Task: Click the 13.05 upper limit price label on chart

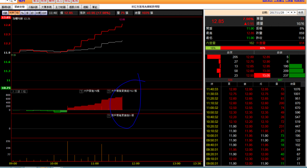Action: tap(6, 17)
